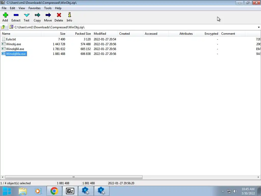Click the Winobj64a.exe file icon
The width and height of the screenshot is (261, 196).
pos(4,54)
